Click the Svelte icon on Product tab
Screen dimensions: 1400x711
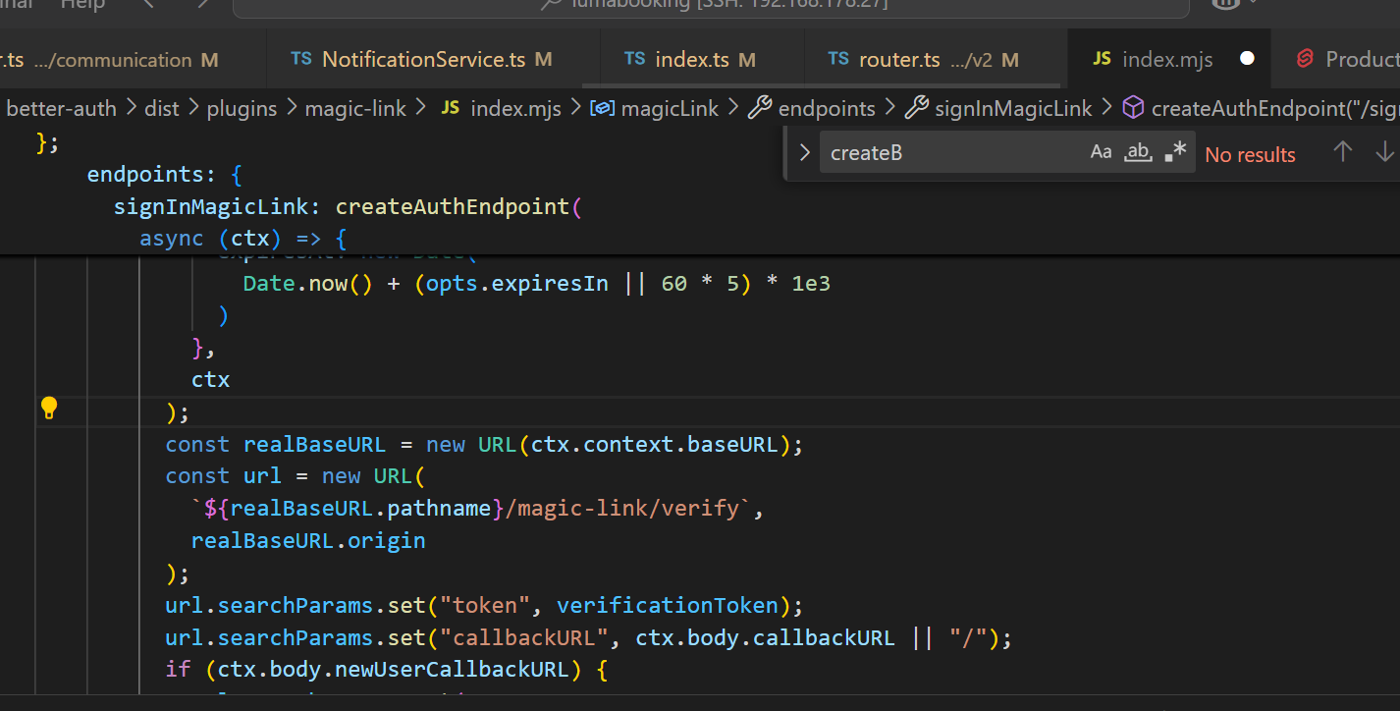[1305, 59]
